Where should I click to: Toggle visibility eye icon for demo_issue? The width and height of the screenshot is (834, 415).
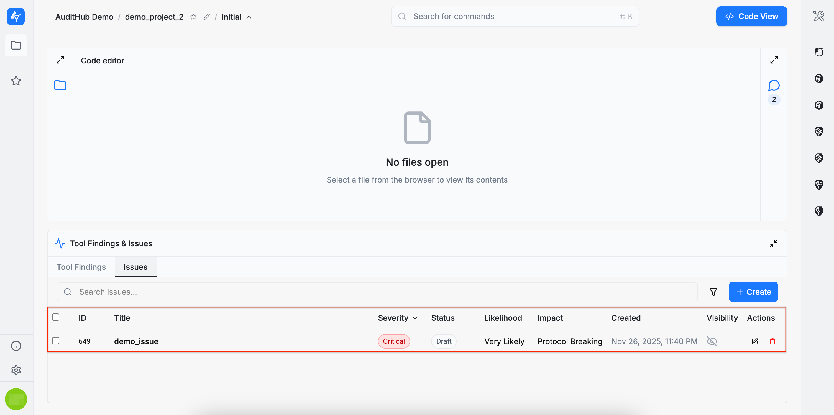coord(712,341)
